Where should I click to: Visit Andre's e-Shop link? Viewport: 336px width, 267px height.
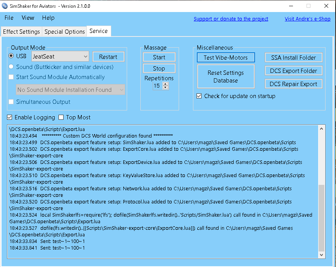point(307,19)
